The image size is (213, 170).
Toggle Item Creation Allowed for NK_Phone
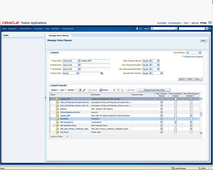[x=161, y=132]
